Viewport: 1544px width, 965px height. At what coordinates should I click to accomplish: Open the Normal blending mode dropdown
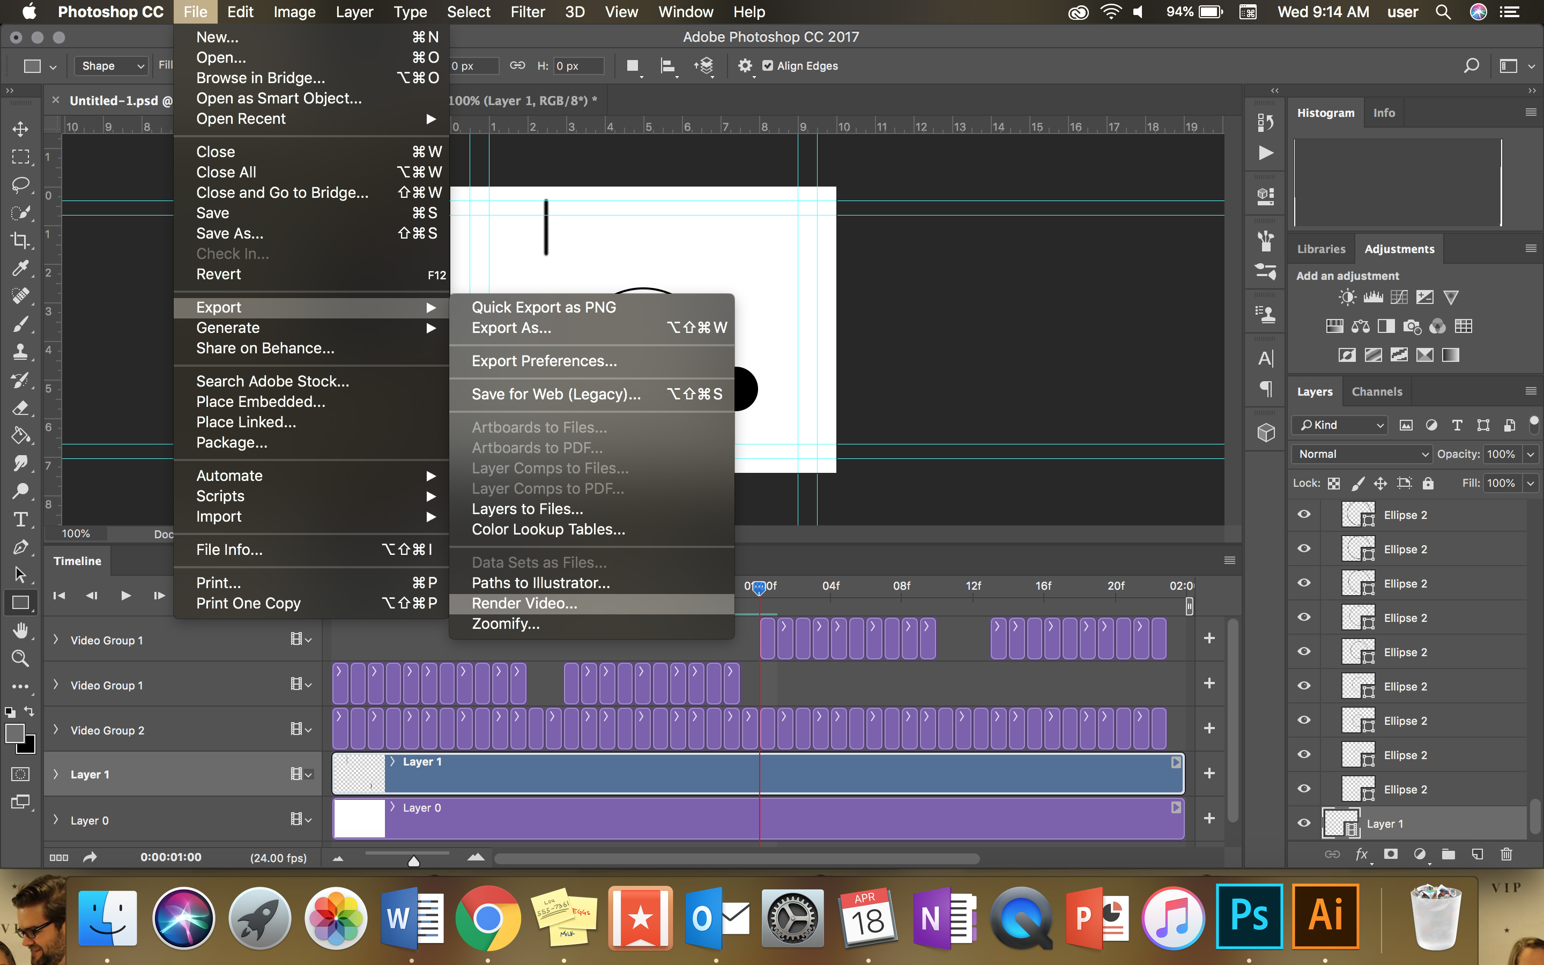click(x=1361, y=454)
